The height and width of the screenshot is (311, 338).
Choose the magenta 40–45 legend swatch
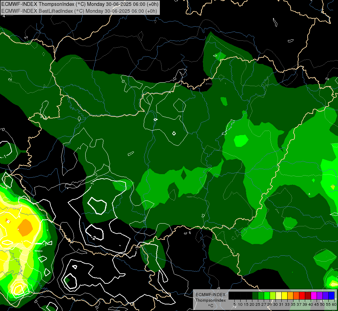[x=314, y=295]
